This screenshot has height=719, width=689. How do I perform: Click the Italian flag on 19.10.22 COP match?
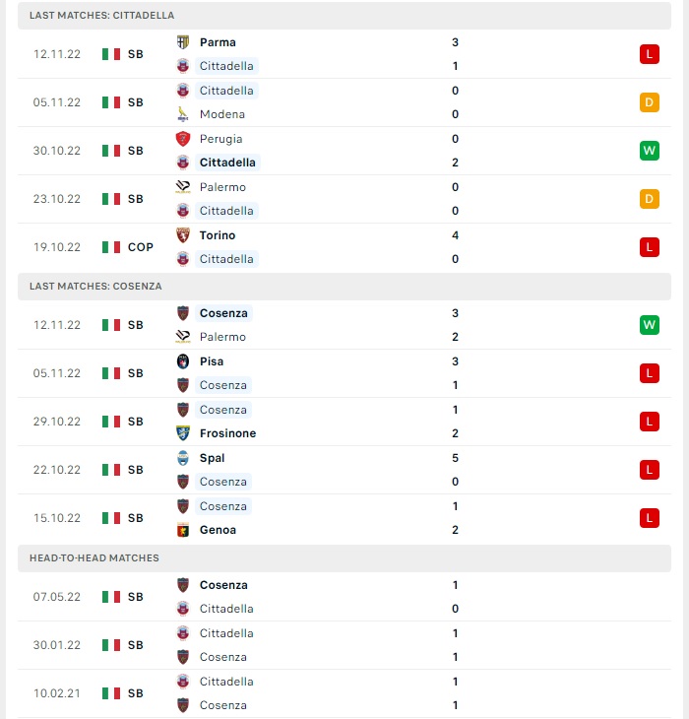coord(111,247)
